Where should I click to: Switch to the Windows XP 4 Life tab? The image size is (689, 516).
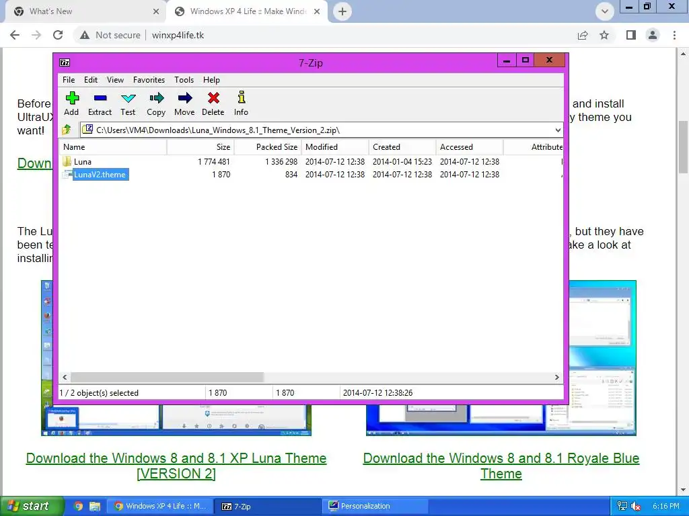tap(246, 11)
